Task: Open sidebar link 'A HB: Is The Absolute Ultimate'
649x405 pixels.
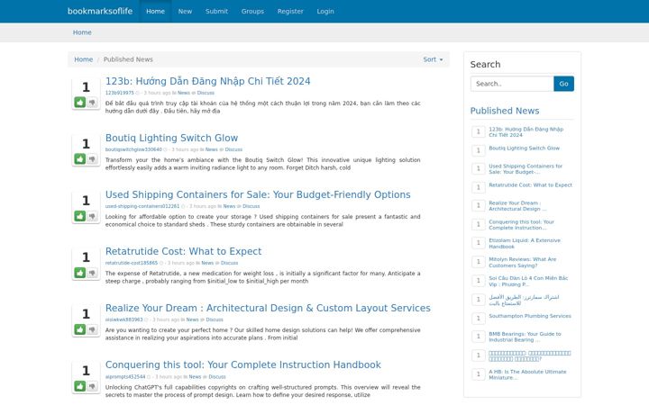Action: [x=527, y=374]
